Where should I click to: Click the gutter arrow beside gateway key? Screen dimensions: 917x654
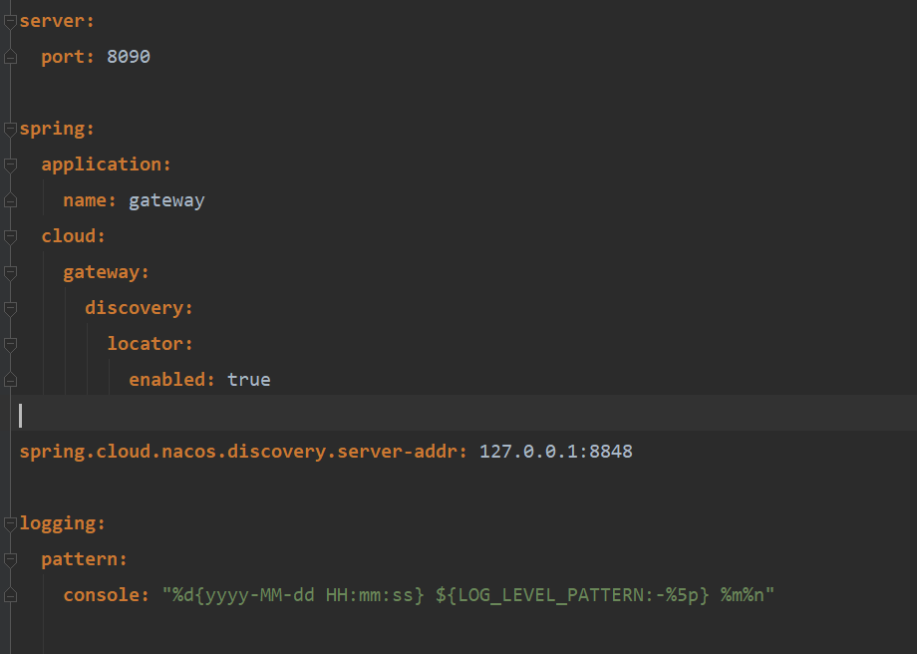9,271
